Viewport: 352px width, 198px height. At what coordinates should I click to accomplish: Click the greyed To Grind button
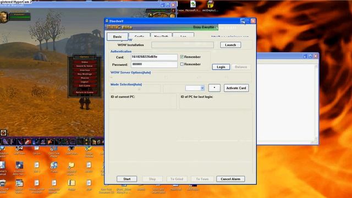pyautogui.click(x=177, y=179)
